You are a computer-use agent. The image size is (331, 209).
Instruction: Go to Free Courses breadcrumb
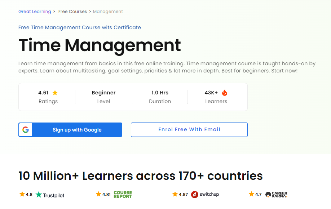72,12
